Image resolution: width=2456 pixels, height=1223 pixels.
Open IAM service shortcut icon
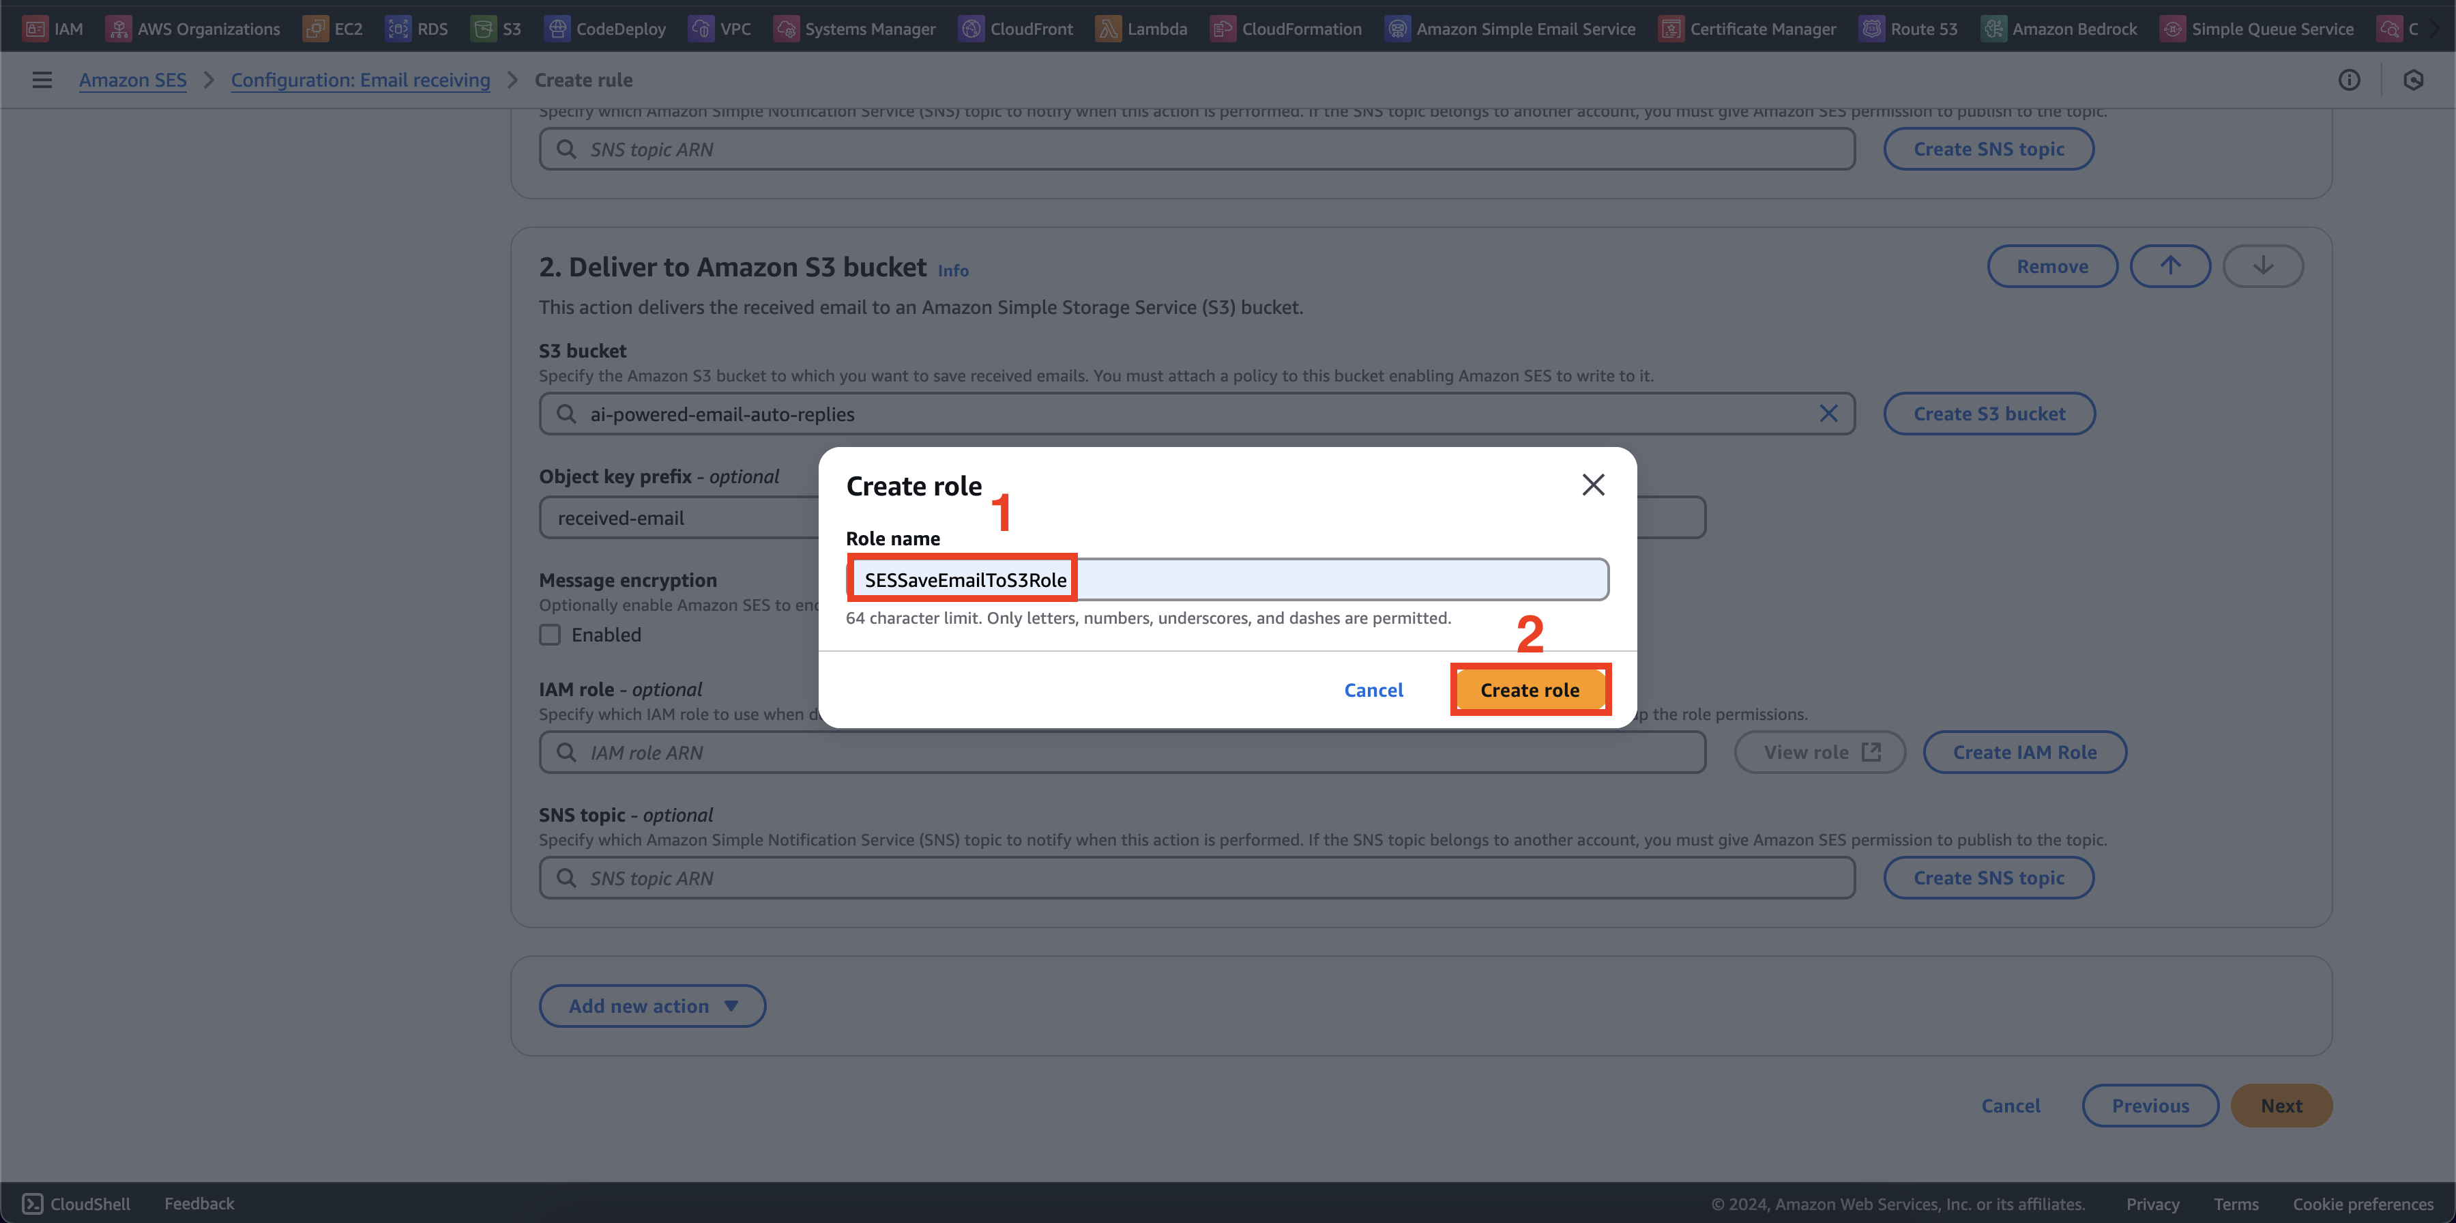pyautogui.click(x=35, y=29)
